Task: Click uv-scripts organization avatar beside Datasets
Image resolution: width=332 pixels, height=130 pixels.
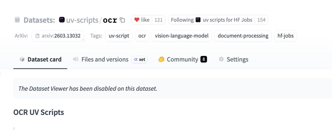Action: click(62, 20)
